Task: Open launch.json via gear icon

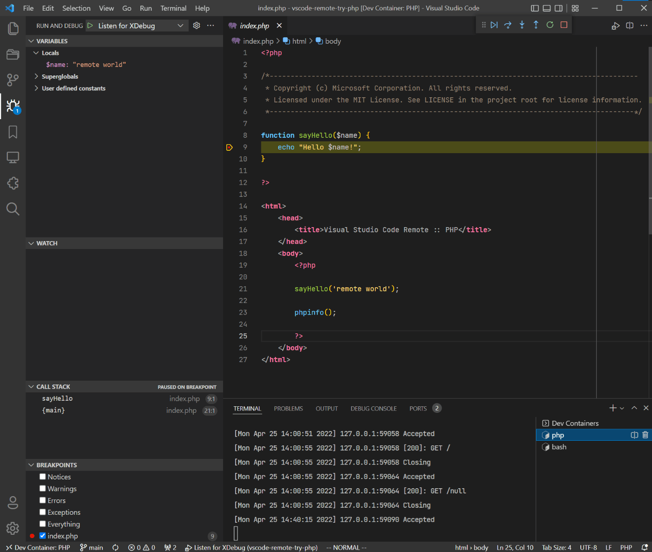Action: (x=197, y=26)
